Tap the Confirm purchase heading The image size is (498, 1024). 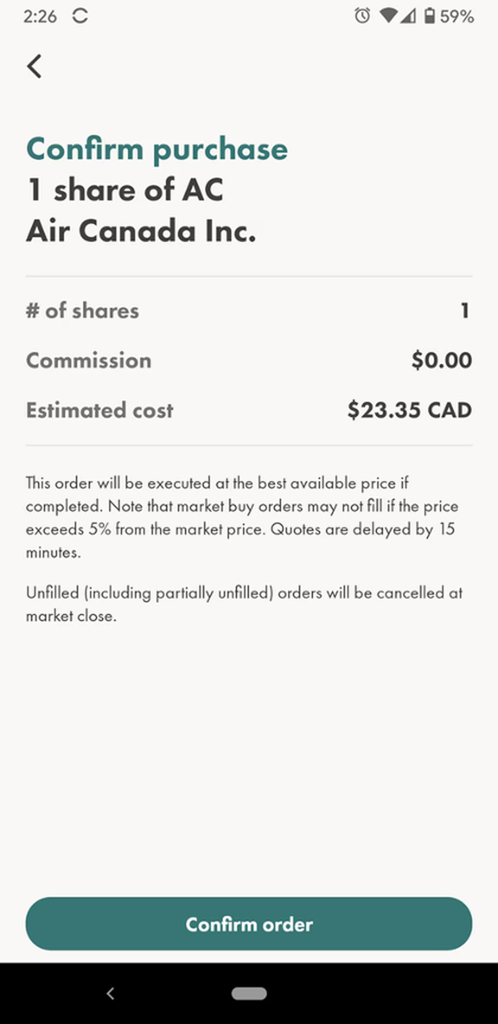157,150
